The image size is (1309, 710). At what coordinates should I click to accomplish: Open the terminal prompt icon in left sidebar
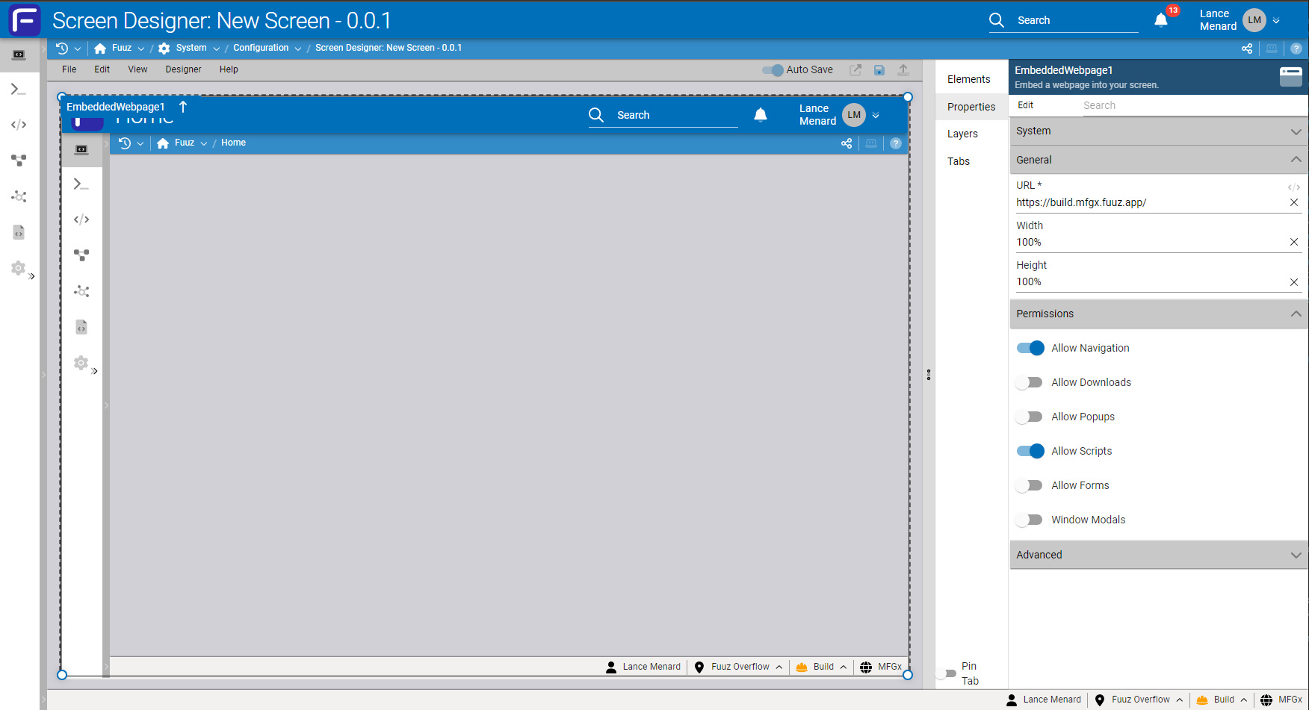19,90
